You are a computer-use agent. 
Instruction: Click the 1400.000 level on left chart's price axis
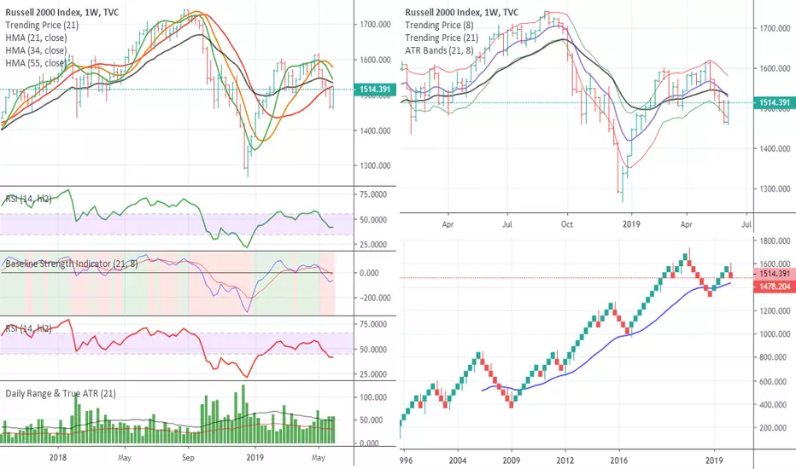375,130
